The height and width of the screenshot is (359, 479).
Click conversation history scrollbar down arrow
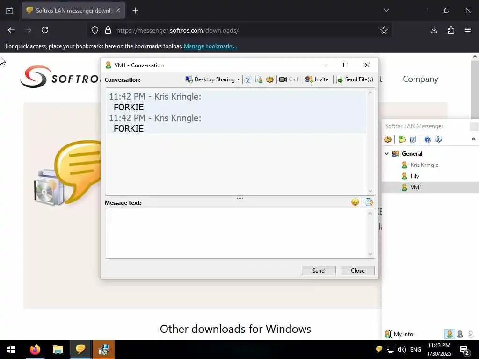click(x=370, y=191)
